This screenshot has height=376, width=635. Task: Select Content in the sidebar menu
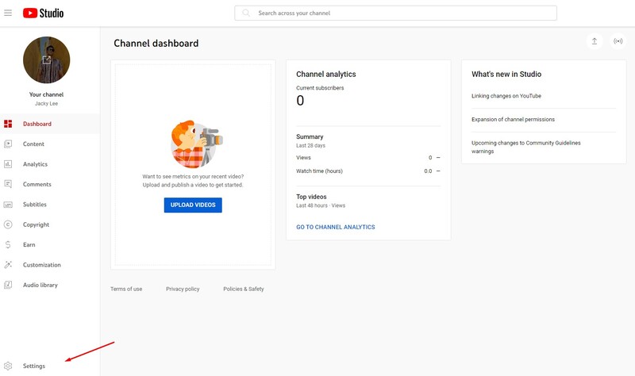tap(33, 144)
